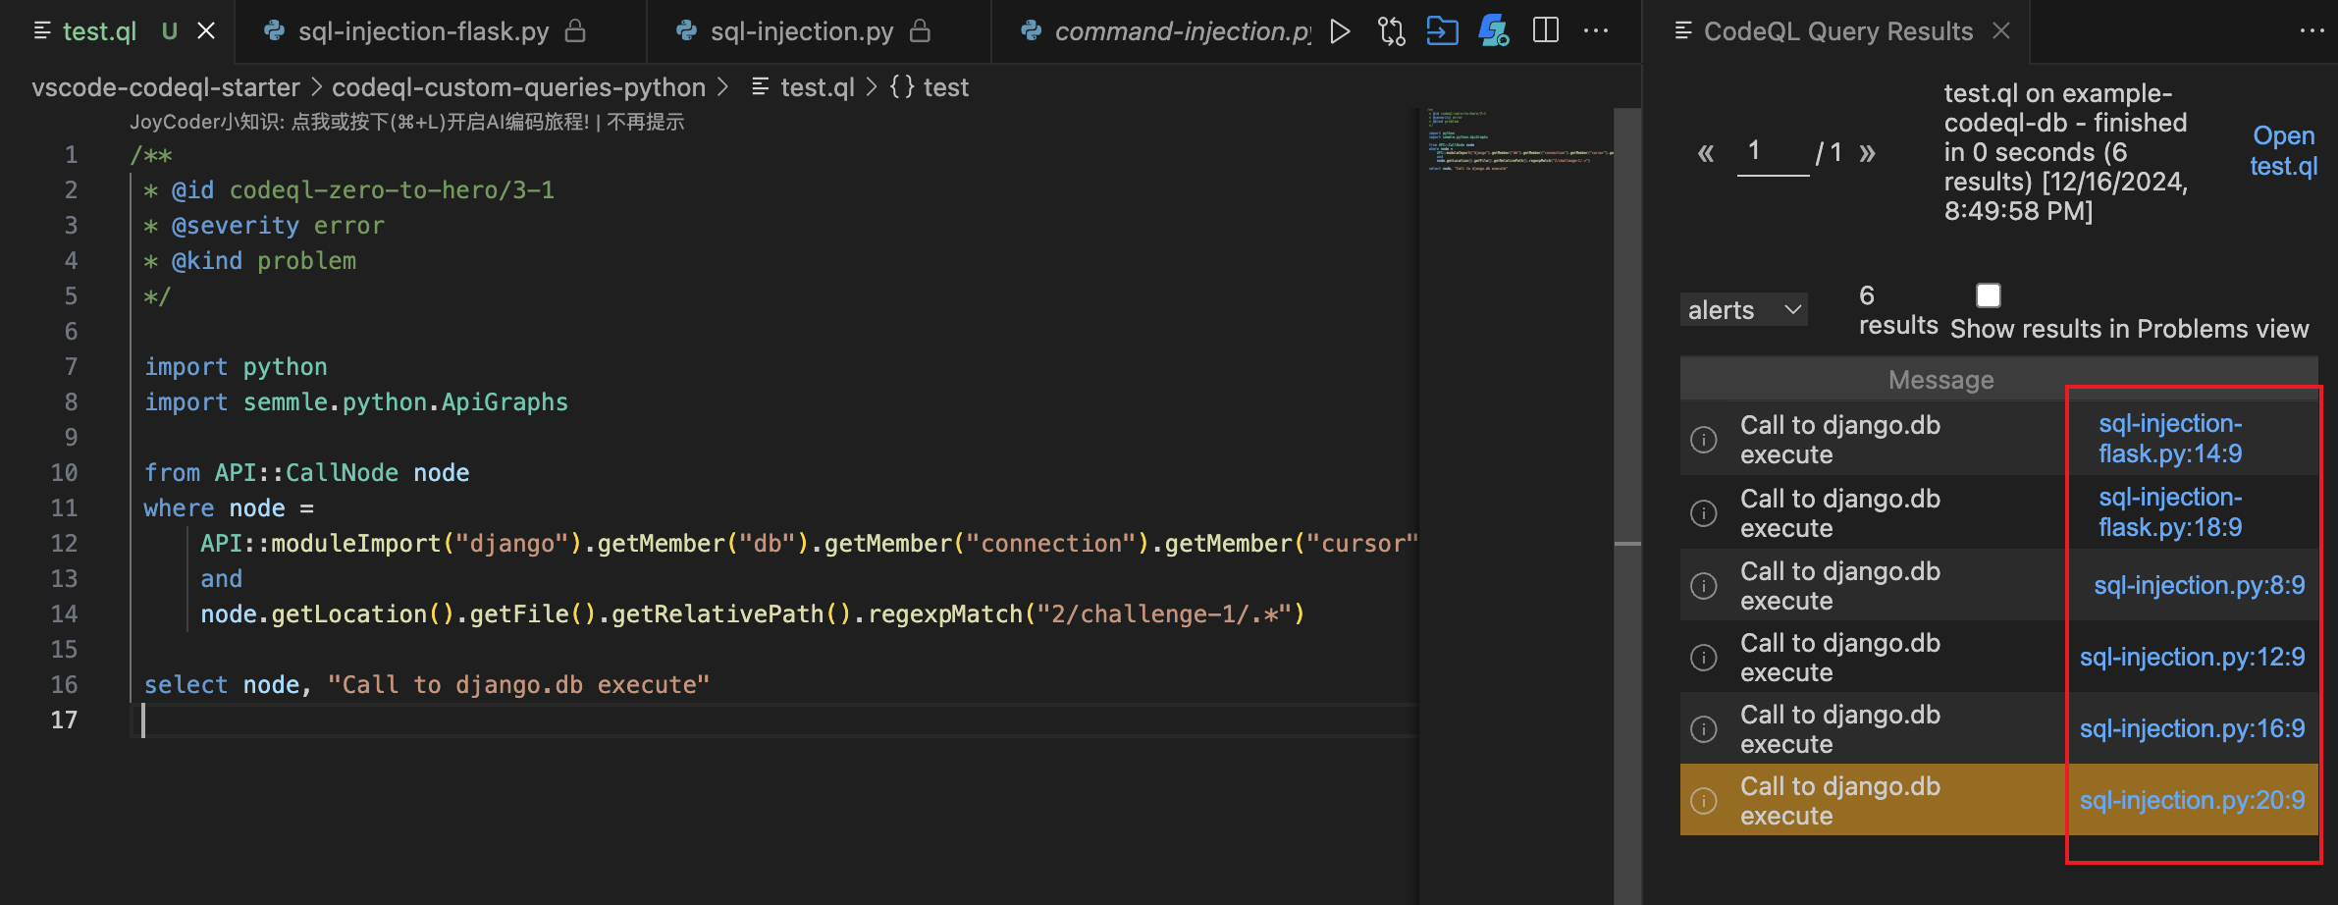
Task: Check Show results in Problems view
Action: (1988, 294)
